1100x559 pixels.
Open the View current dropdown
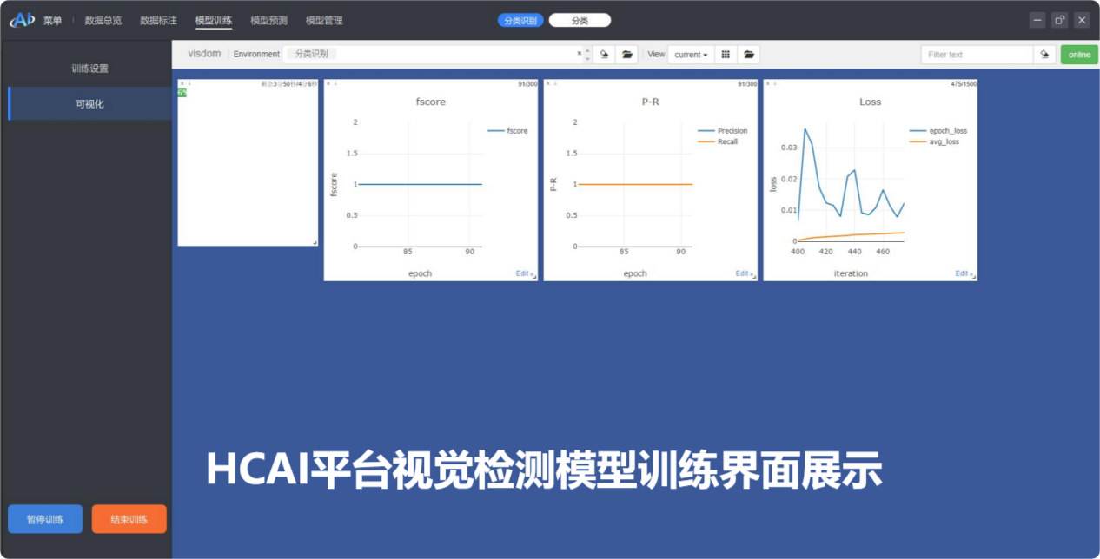[x=690, y=54]
